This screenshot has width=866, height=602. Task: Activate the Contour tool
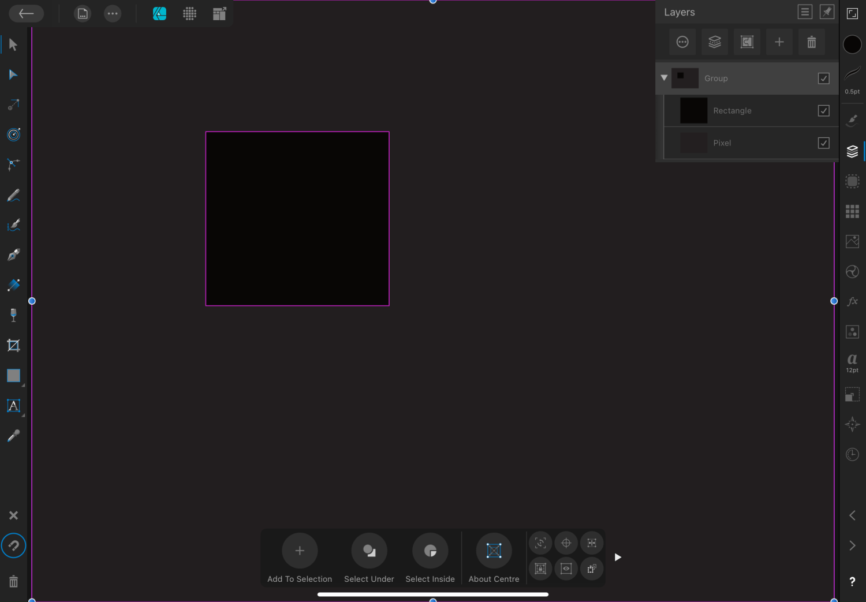pos(13,134)
